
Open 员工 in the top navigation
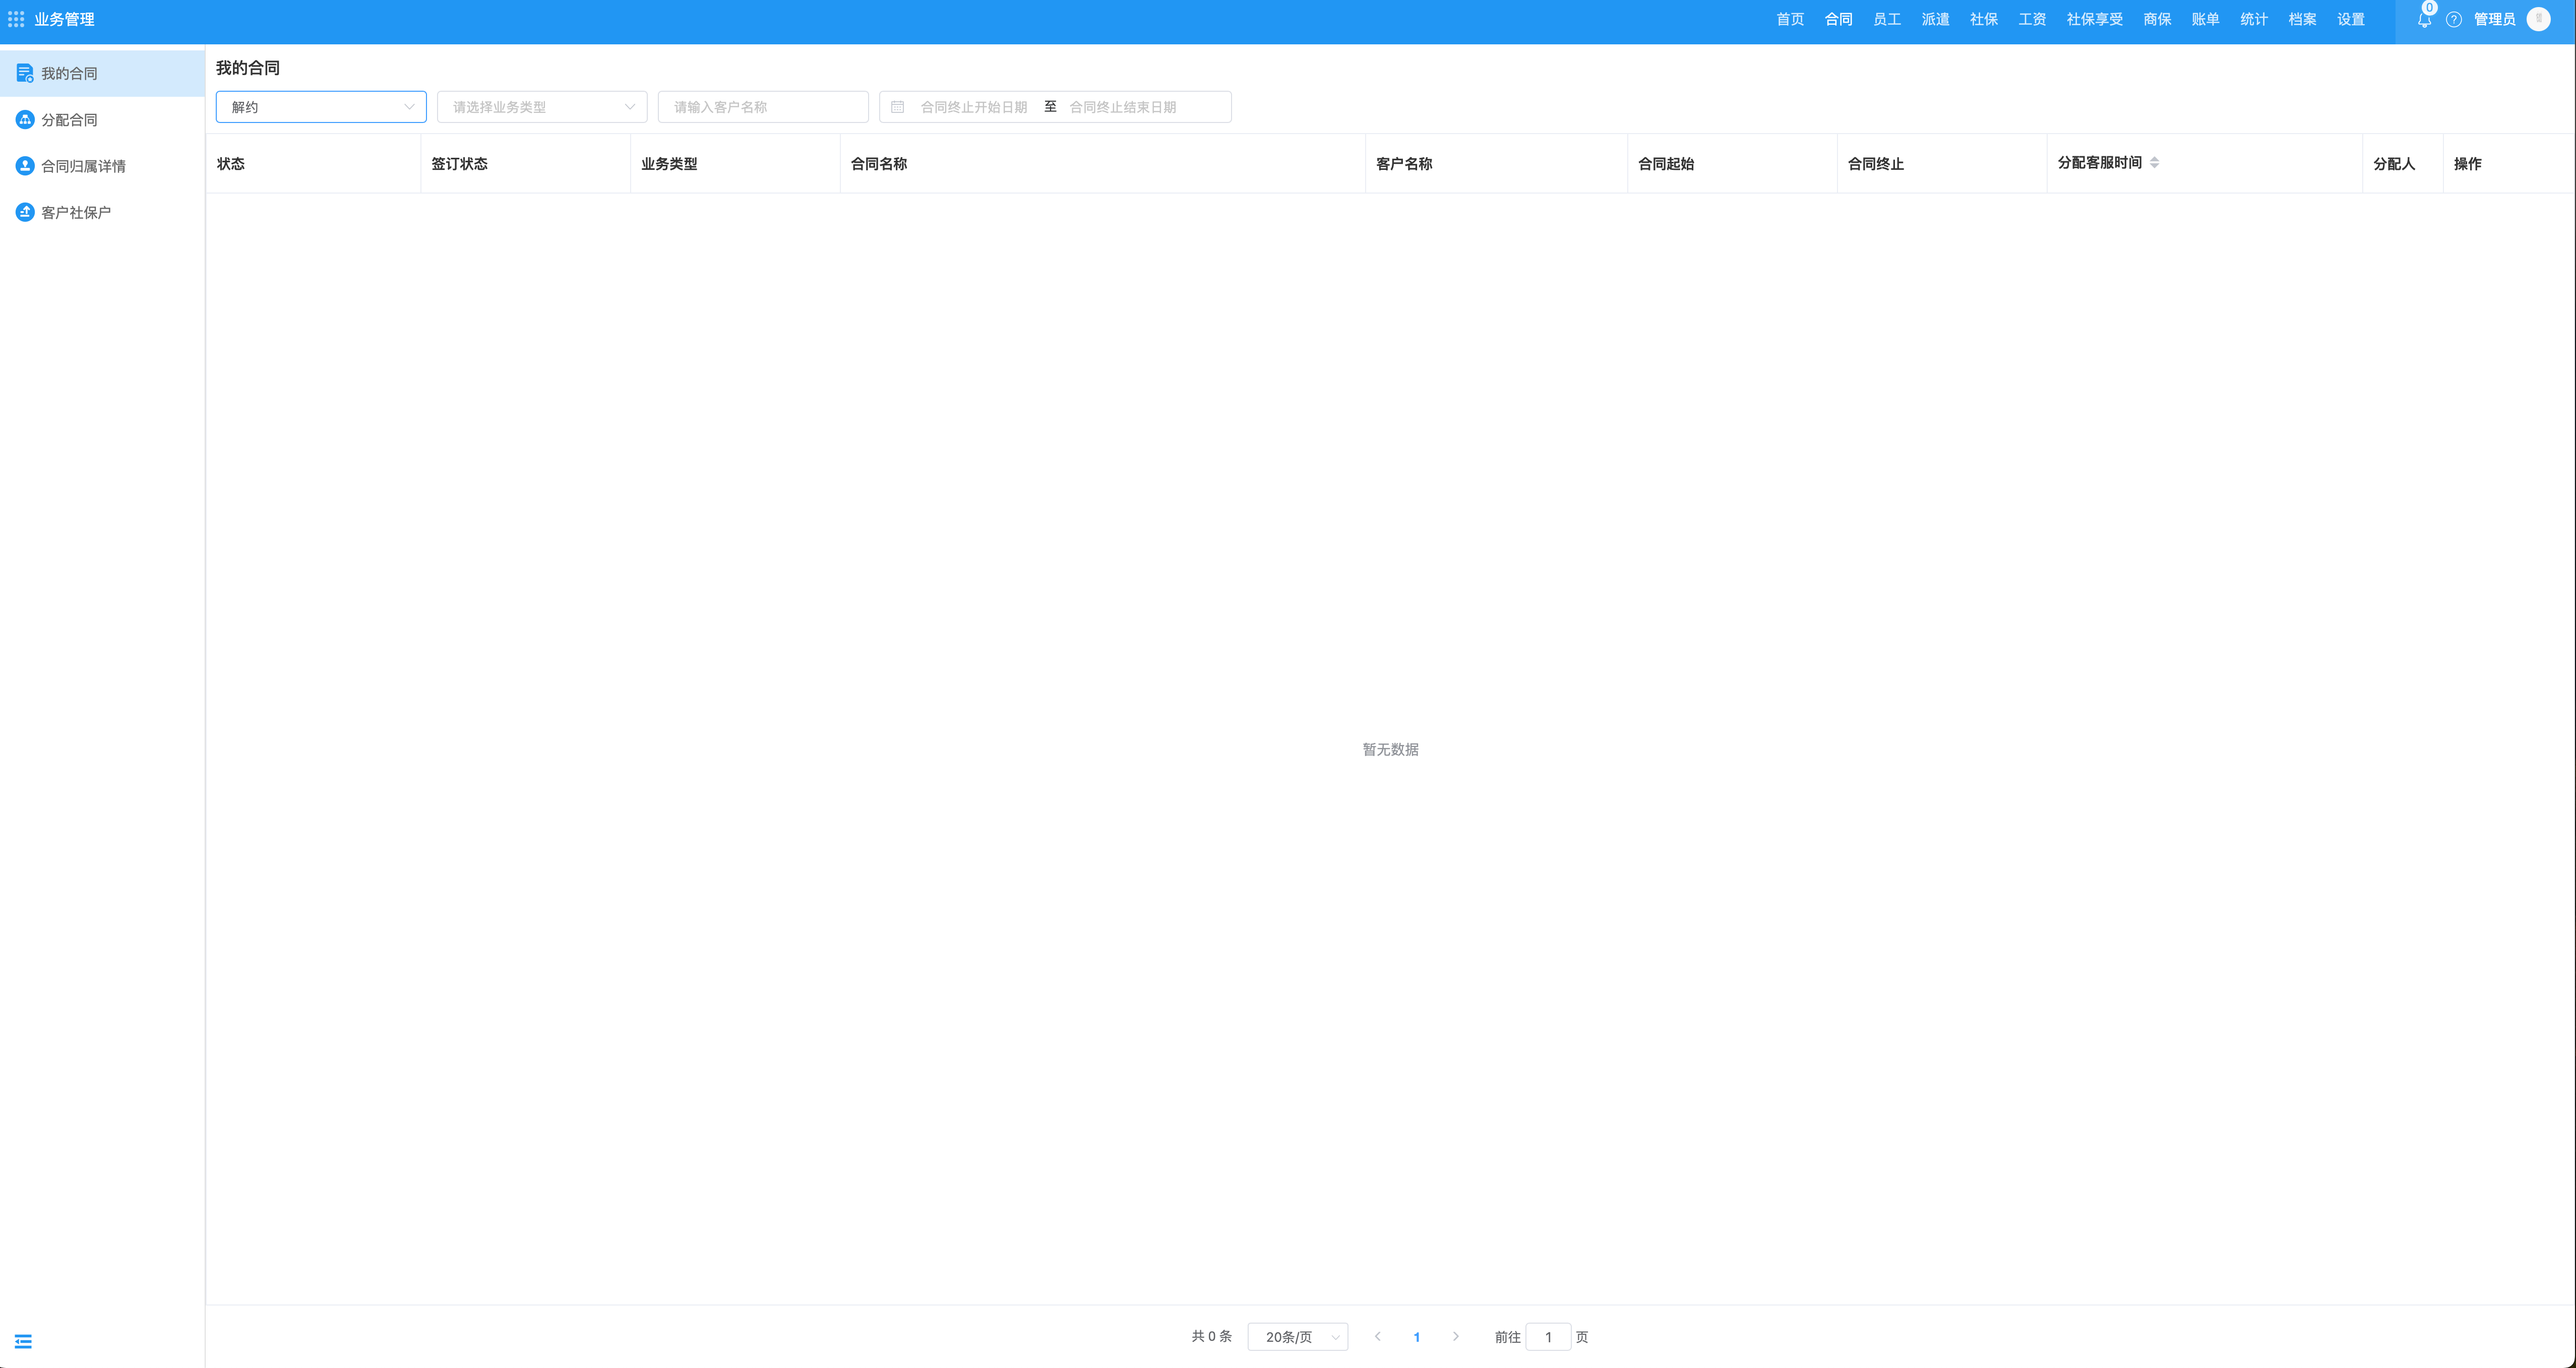pos(1886,19)
